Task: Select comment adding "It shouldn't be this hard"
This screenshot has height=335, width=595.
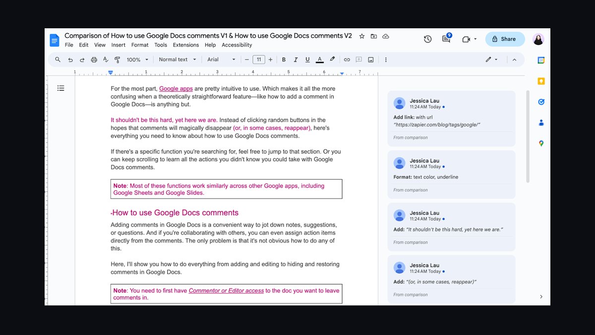Action: click(451, 227)
